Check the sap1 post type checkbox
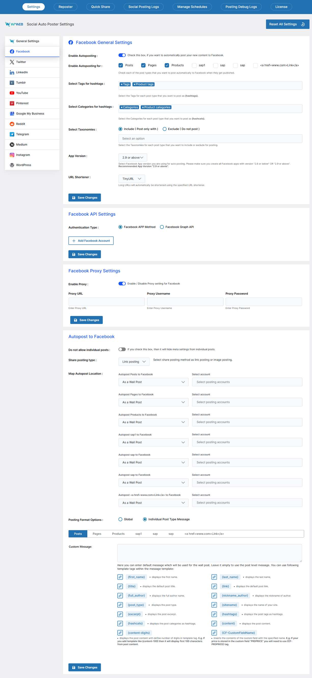 click(x=194, y=65)
